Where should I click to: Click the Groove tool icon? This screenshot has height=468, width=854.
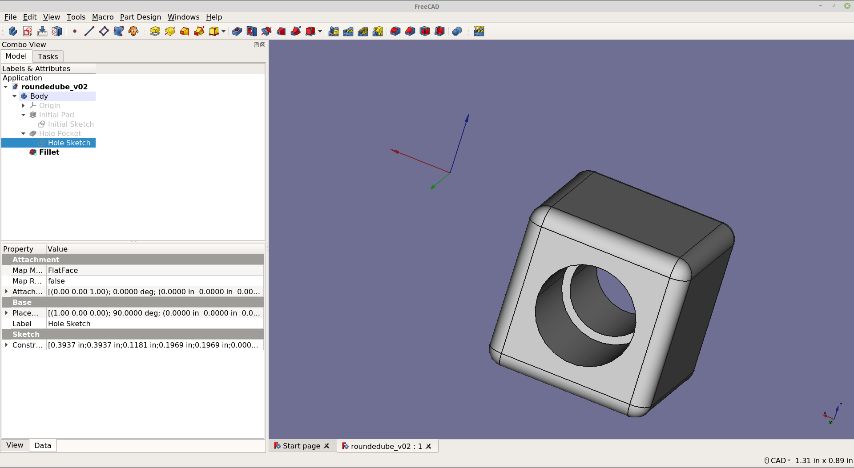click(266, 31)
